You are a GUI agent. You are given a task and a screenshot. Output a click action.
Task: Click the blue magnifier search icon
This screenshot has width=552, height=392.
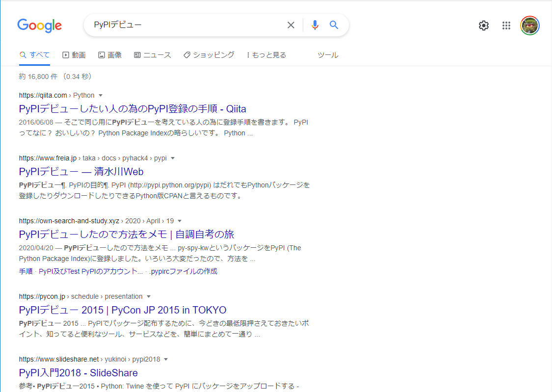pos(334,25)
